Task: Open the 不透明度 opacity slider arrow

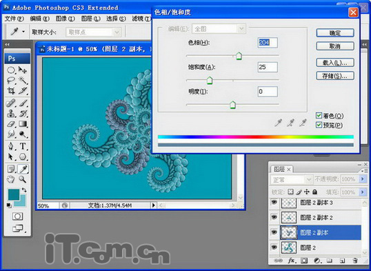Action: pos(362,179)
